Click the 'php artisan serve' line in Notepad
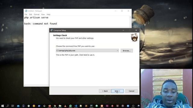The width and height of the screenshot is (193, 108). [x=36, y=17]
